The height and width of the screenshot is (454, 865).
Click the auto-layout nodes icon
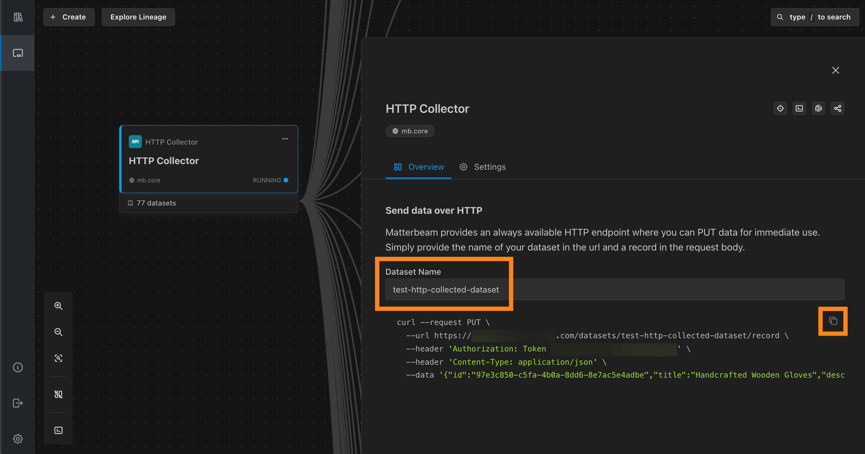(x=58, y=394)
